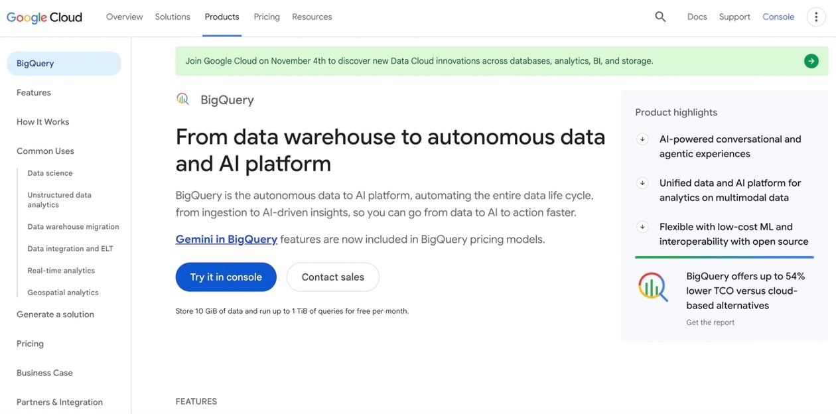Jump to Business Case in sidebar
836x414 pixels.
(44, 373)
